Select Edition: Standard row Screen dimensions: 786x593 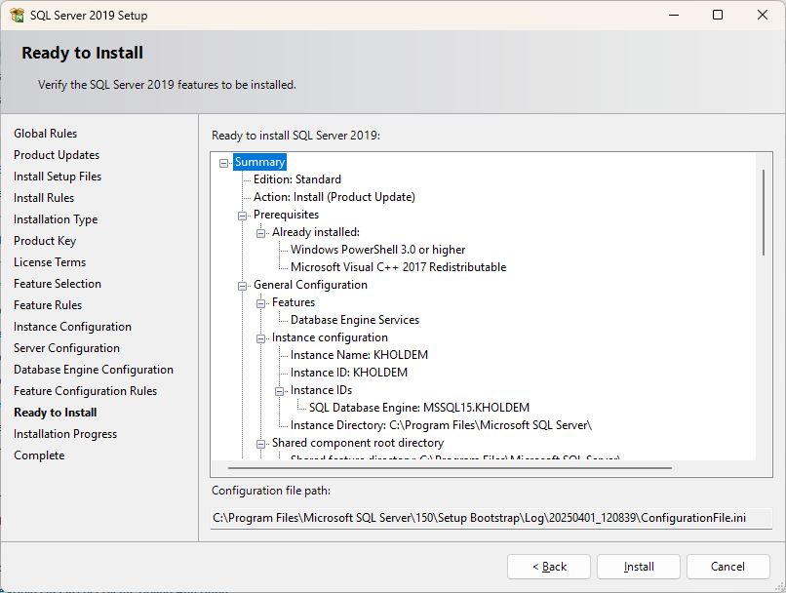pyautogui.click(x=296, y=179)
